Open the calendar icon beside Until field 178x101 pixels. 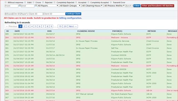[x=36, y=5]
